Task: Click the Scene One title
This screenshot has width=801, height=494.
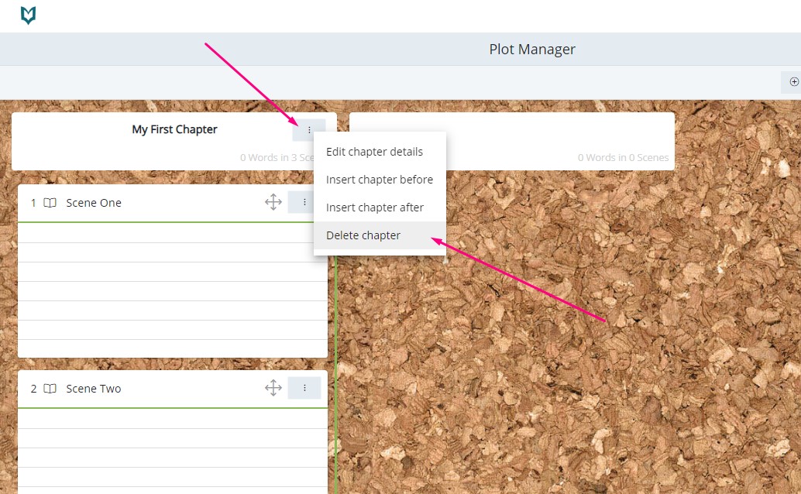Action: point(94,203)
